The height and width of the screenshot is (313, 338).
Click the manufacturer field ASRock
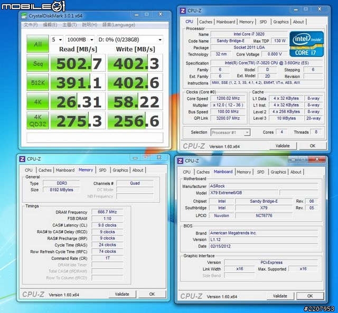264,186
